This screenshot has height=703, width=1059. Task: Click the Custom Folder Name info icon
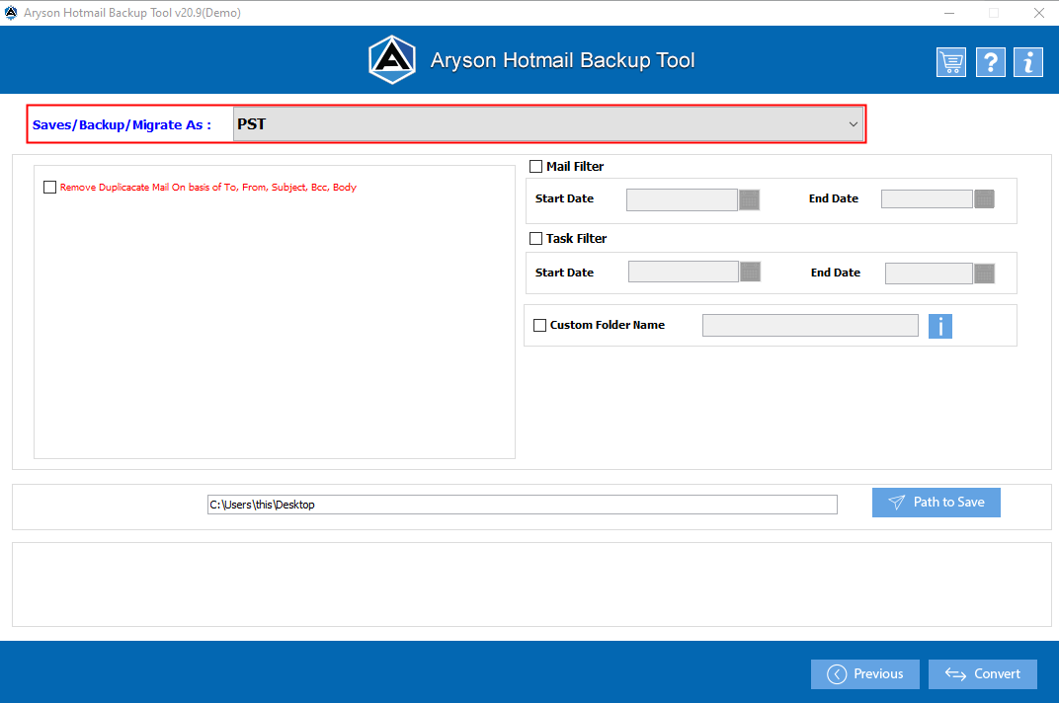[x=940, y=326]
